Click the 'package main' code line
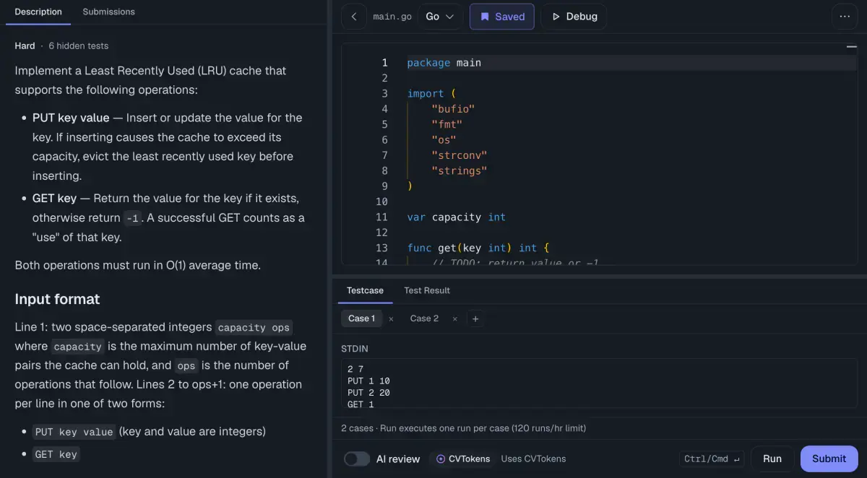 pyautogui.click(x=444, y=63)
